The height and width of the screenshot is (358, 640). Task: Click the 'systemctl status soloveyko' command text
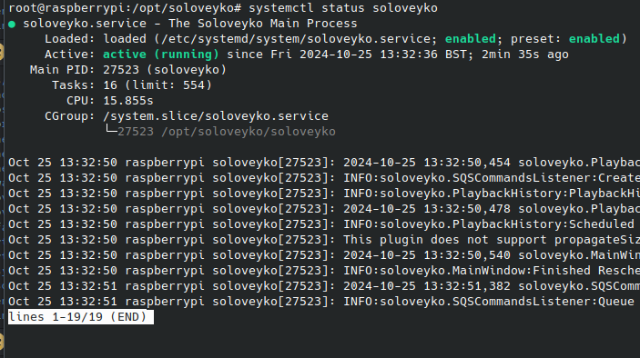(x=343, y=8)
